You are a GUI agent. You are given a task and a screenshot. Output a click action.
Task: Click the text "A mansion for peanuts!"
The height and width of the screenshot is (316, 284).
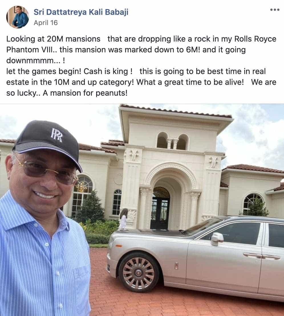(85, 93)
